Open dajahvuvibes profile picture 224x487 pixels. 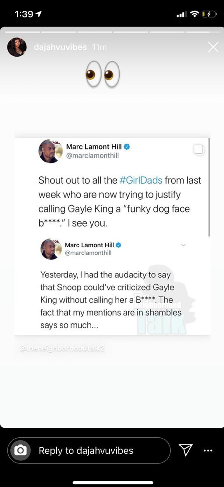tap(17, 47)
